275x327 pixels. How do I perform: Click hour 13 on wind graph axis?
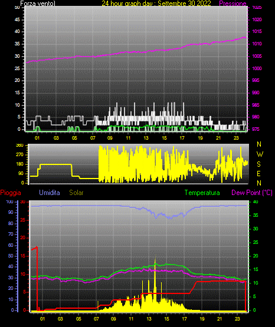pos(146,138)
